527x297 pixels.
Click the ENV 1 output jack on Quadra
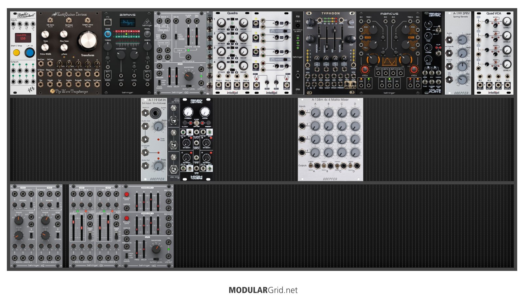point(219,85)
